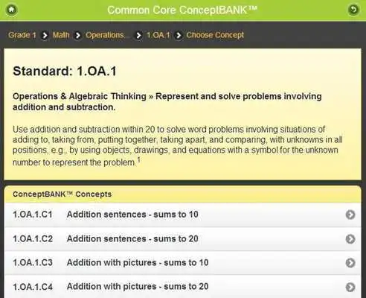Open Operations breadcrumb
The width and height of the screenshot is (366, 298).
[107, 35]
